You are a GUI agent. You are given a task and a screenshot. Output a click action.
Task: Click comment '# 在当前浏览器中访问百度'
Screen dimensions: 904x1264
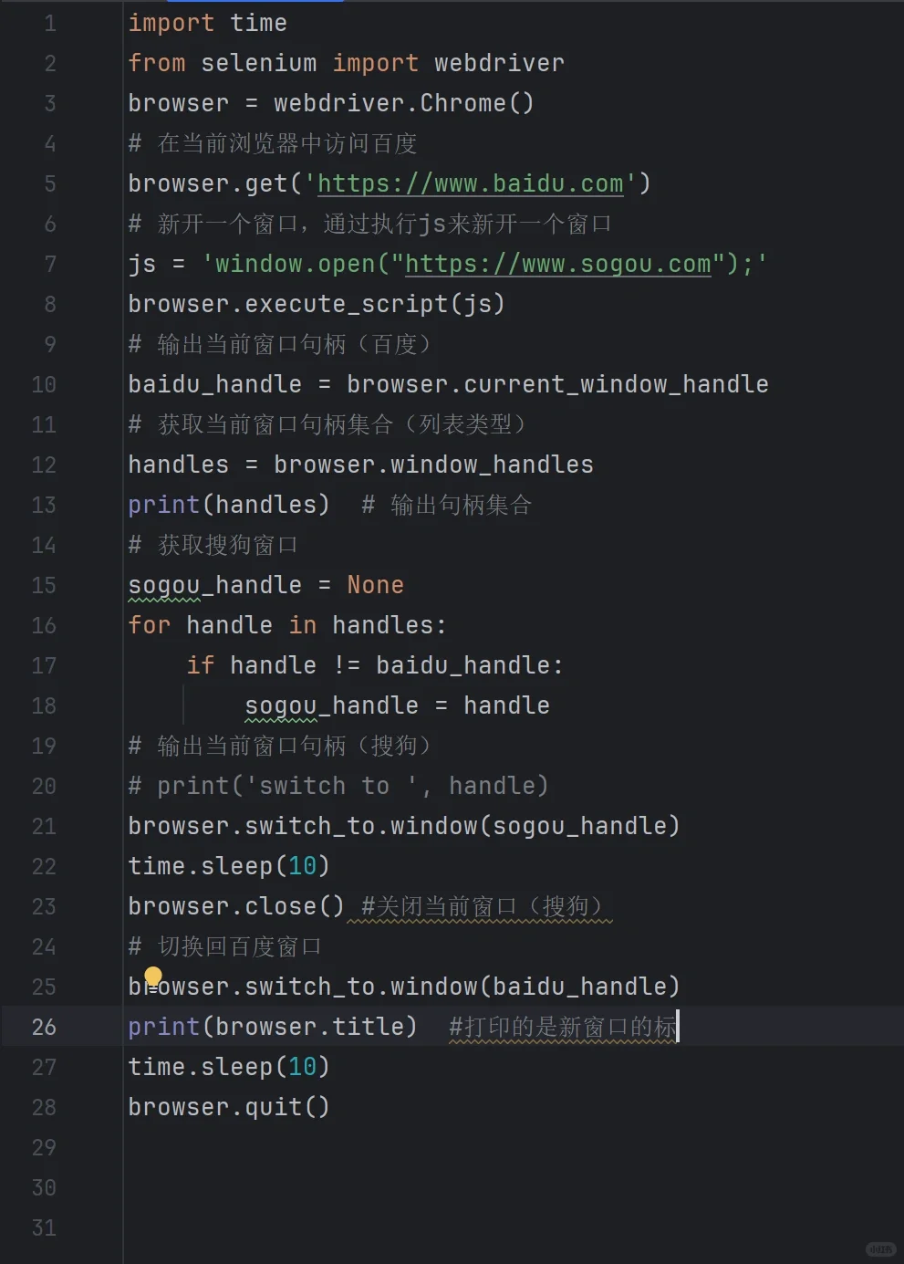click(x=273, y=143)
